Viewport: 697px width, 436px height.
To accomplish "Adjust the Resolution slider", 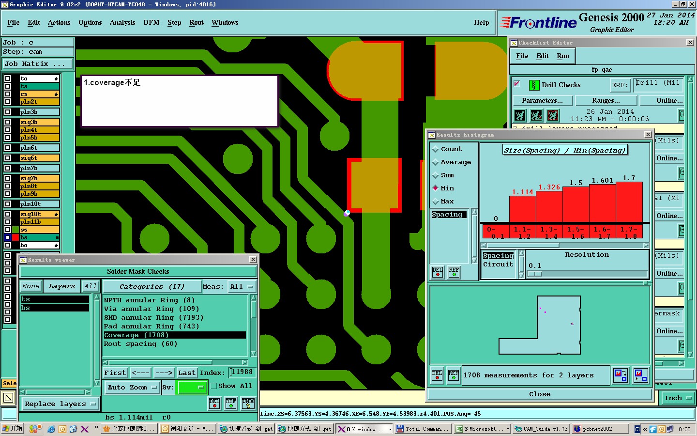I will tap(535, 274).
